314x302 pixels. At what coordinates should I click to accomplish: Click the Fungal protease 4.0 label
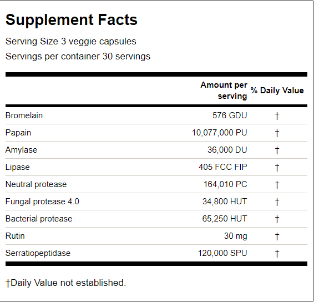click(x=42, y=202)
